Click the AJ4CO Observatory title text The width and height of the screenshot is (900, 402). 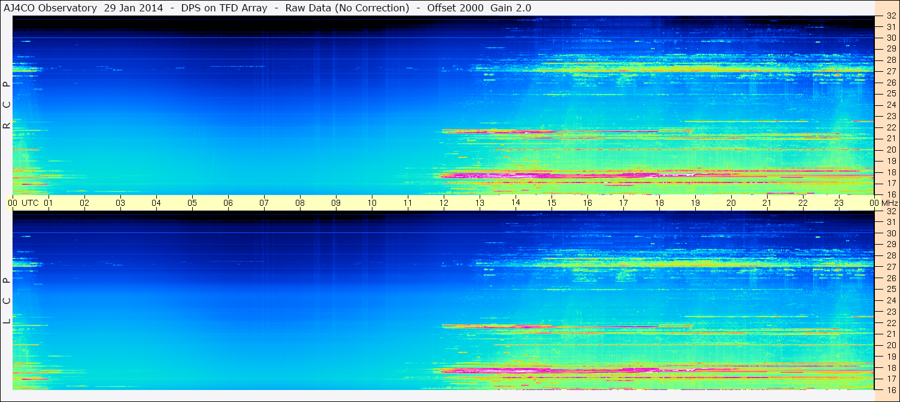[49, 8]
